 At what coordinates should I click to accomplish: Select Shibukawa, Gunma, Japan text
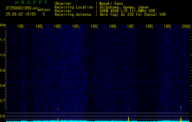[x=124, y=7]
